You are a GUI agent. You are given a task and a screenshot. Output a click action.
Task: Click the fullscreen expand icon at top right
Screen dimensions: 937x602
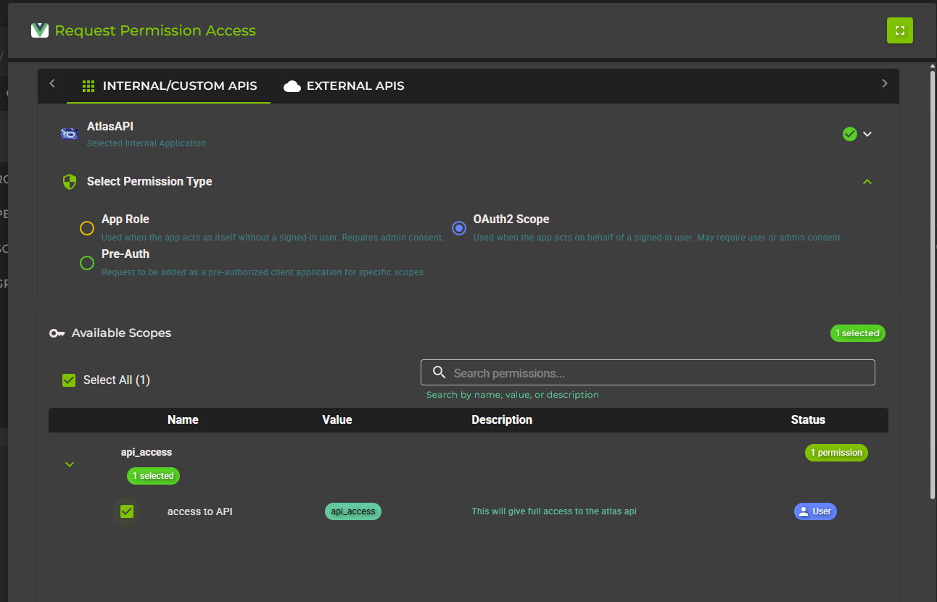tap(900, 30)
